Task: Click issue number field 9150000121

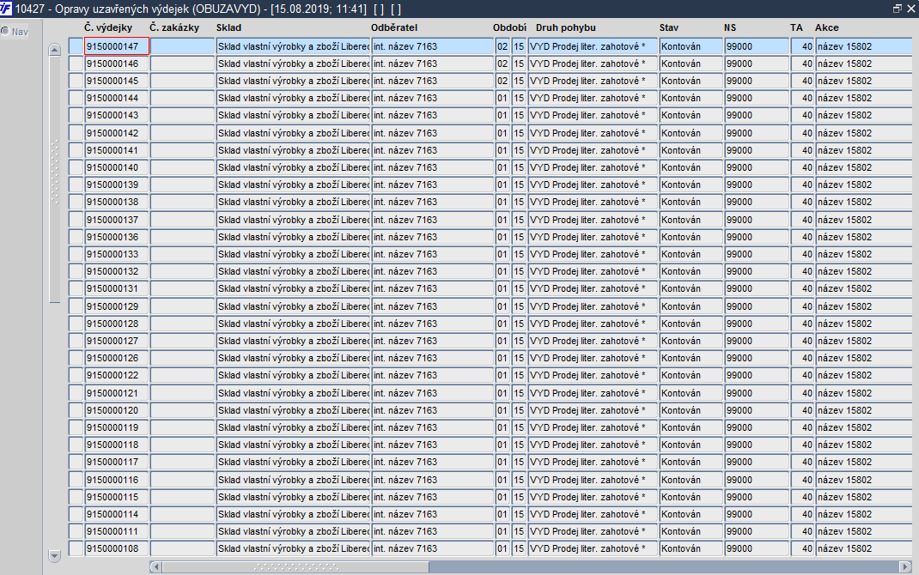Action: point(117,393)
